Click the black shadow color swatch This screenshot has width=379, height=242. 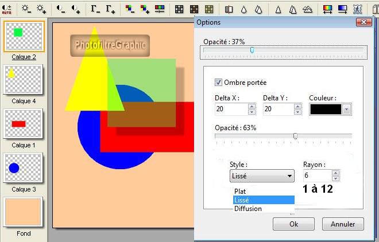325,110
